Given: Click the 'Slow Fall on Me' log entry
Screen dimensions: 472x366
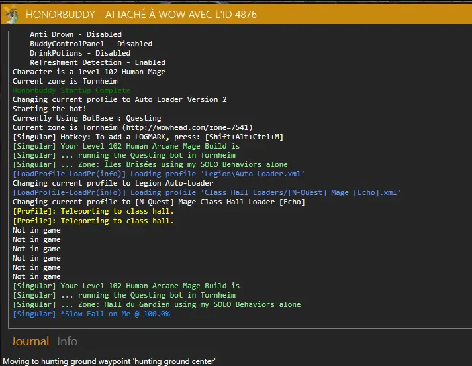Looking at the screenshot, I should [91, 314].
